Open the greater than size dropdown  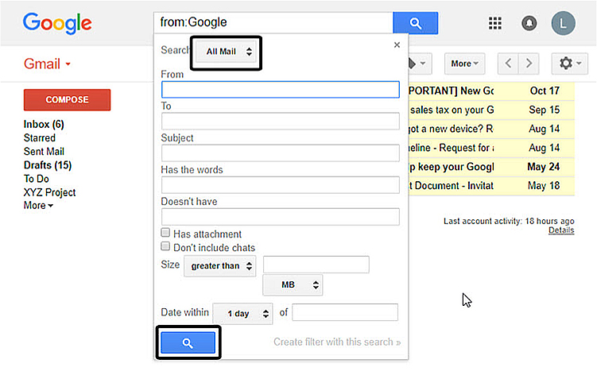point(219,265)
